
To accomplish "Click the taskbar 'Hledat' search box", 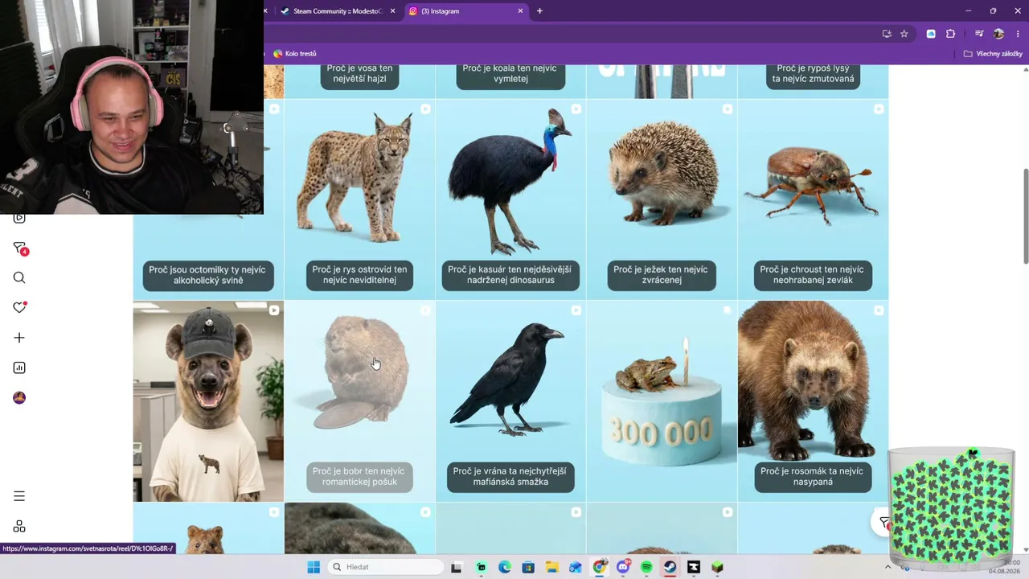I will [387, 567].
